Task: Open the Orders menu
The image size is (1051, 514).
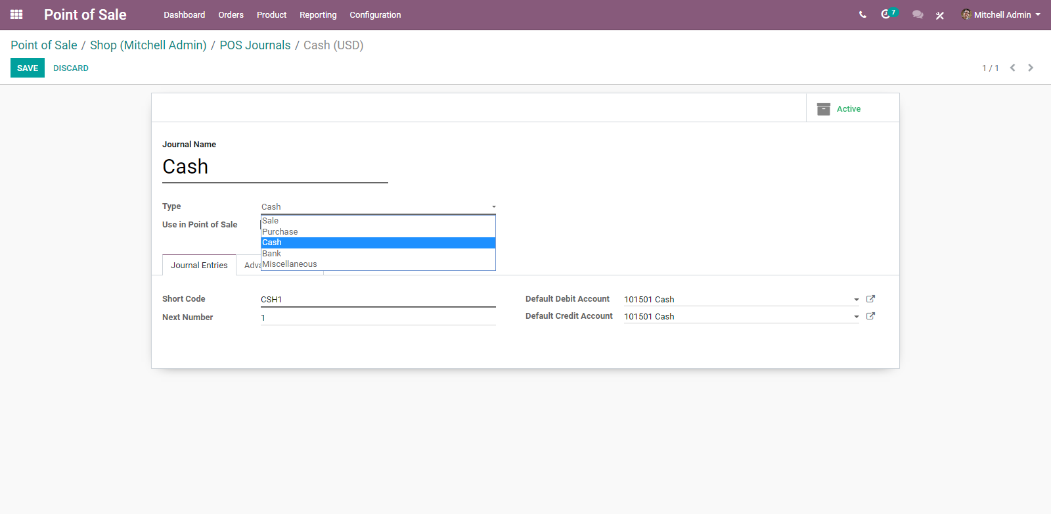Action: click(x=231, y=14)
